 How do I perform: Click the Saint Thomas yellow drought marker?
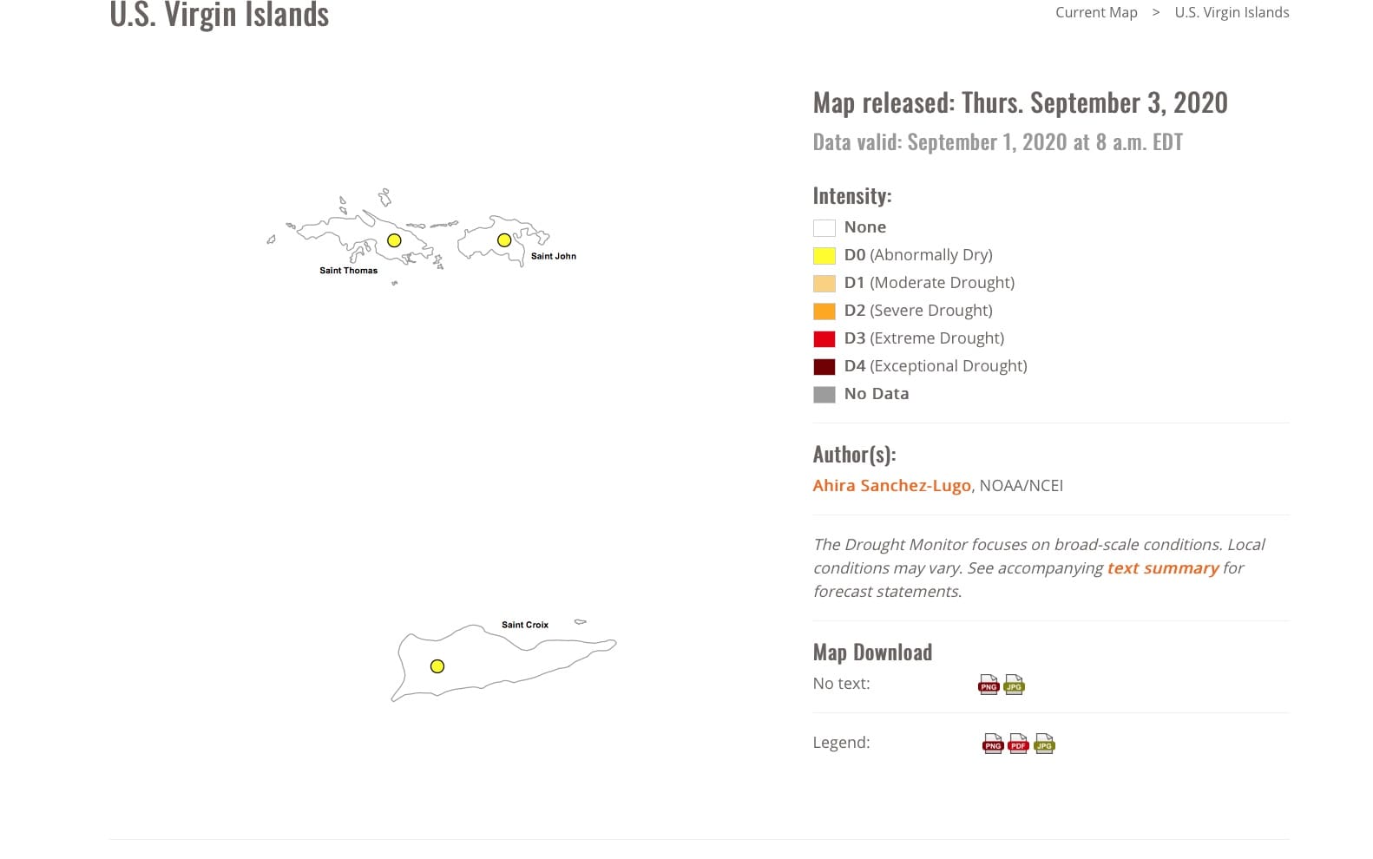click(x=394, y=240)
